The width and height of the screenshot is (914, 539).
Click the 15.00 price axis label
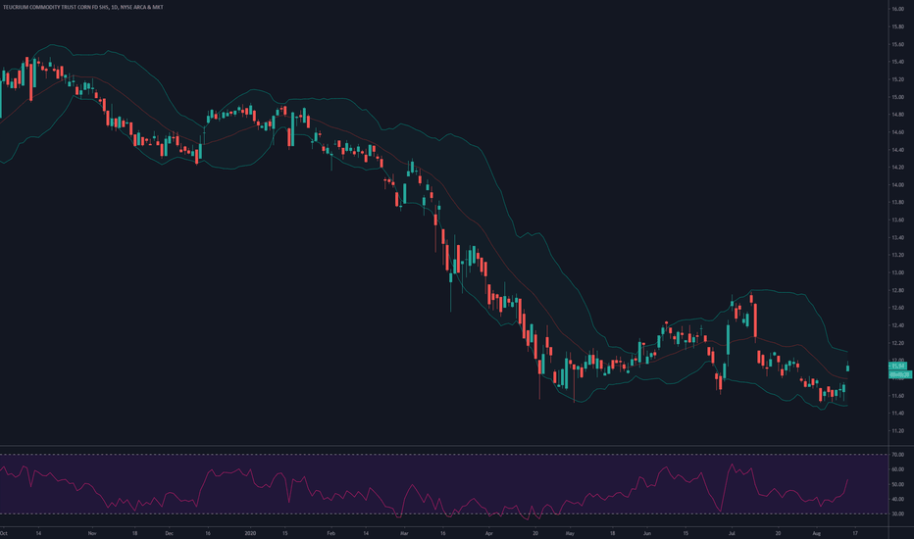(x=897, y=97)
